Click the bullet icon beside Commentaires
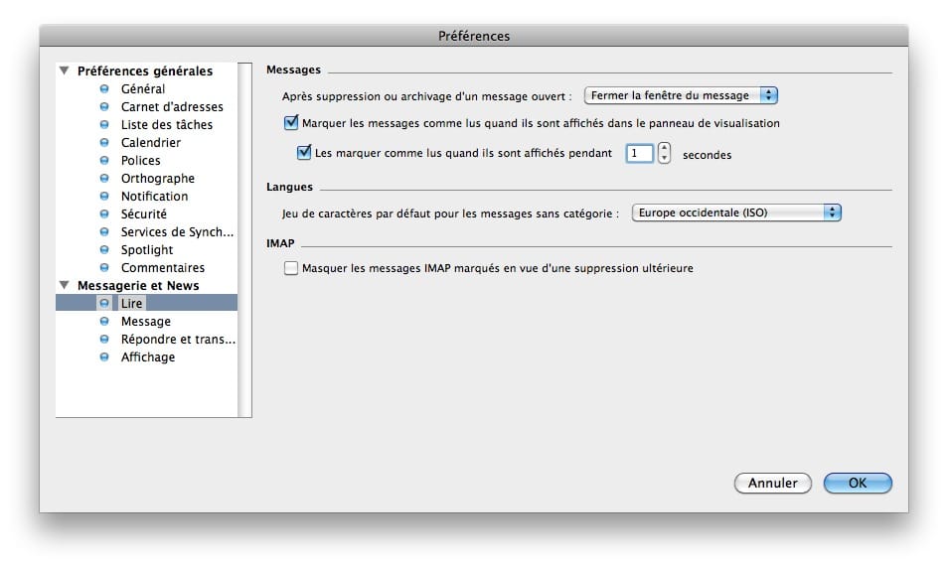The image size is (948, 567). [x=104, y=267]
